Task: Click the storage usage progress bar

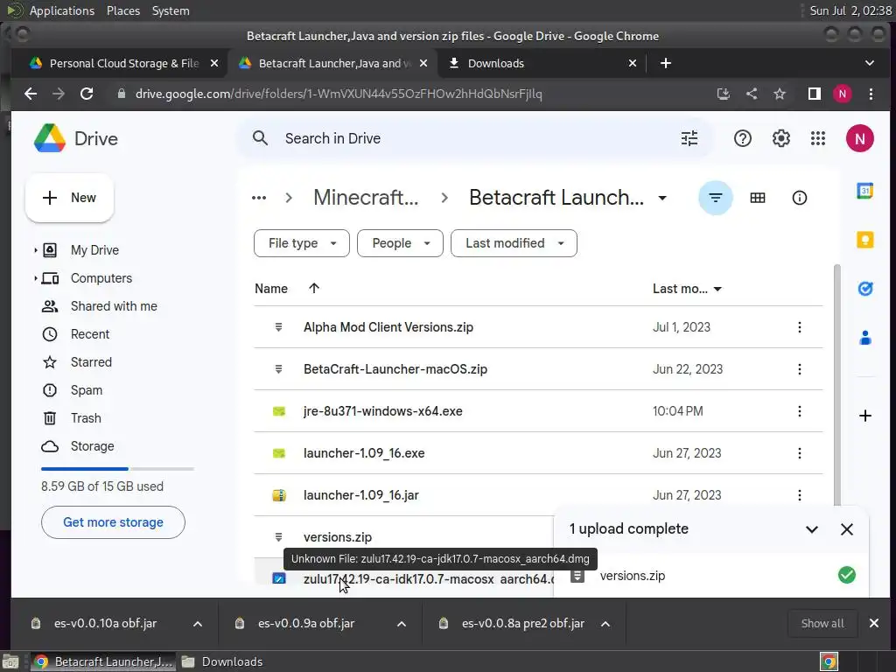Action: pos(117,469)
